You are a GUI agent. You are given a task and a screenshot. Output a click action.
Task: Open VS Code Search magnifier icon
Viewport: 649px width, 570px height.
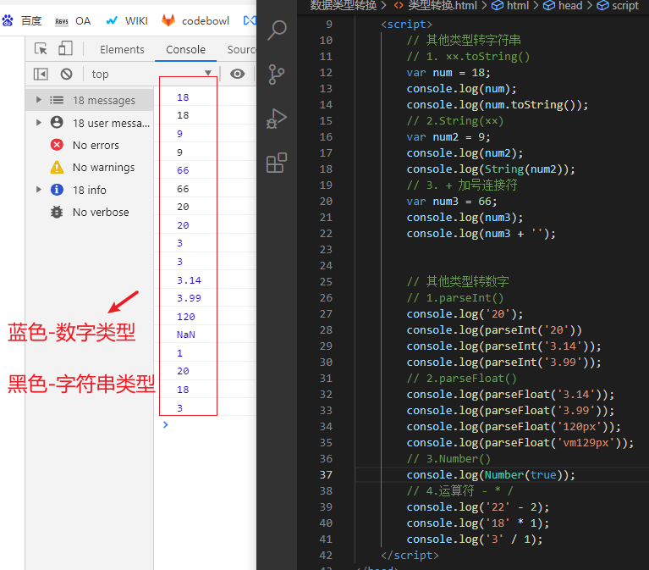(277, 30)
